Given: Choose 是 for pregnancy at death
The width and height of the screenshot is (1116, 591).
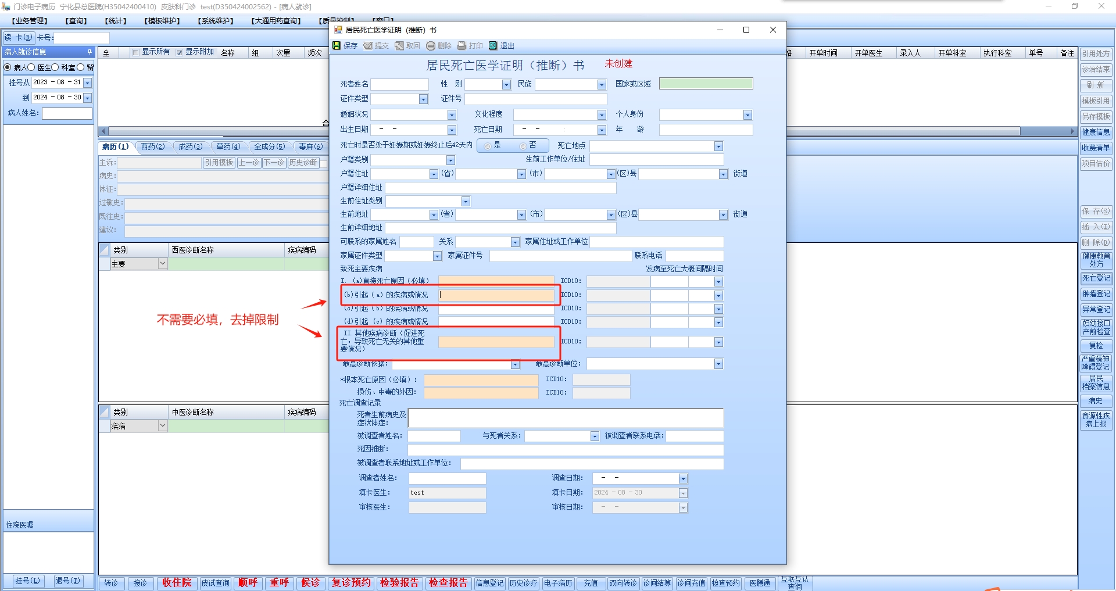Looking at the screenshot, I should click(x=488, y=146).
